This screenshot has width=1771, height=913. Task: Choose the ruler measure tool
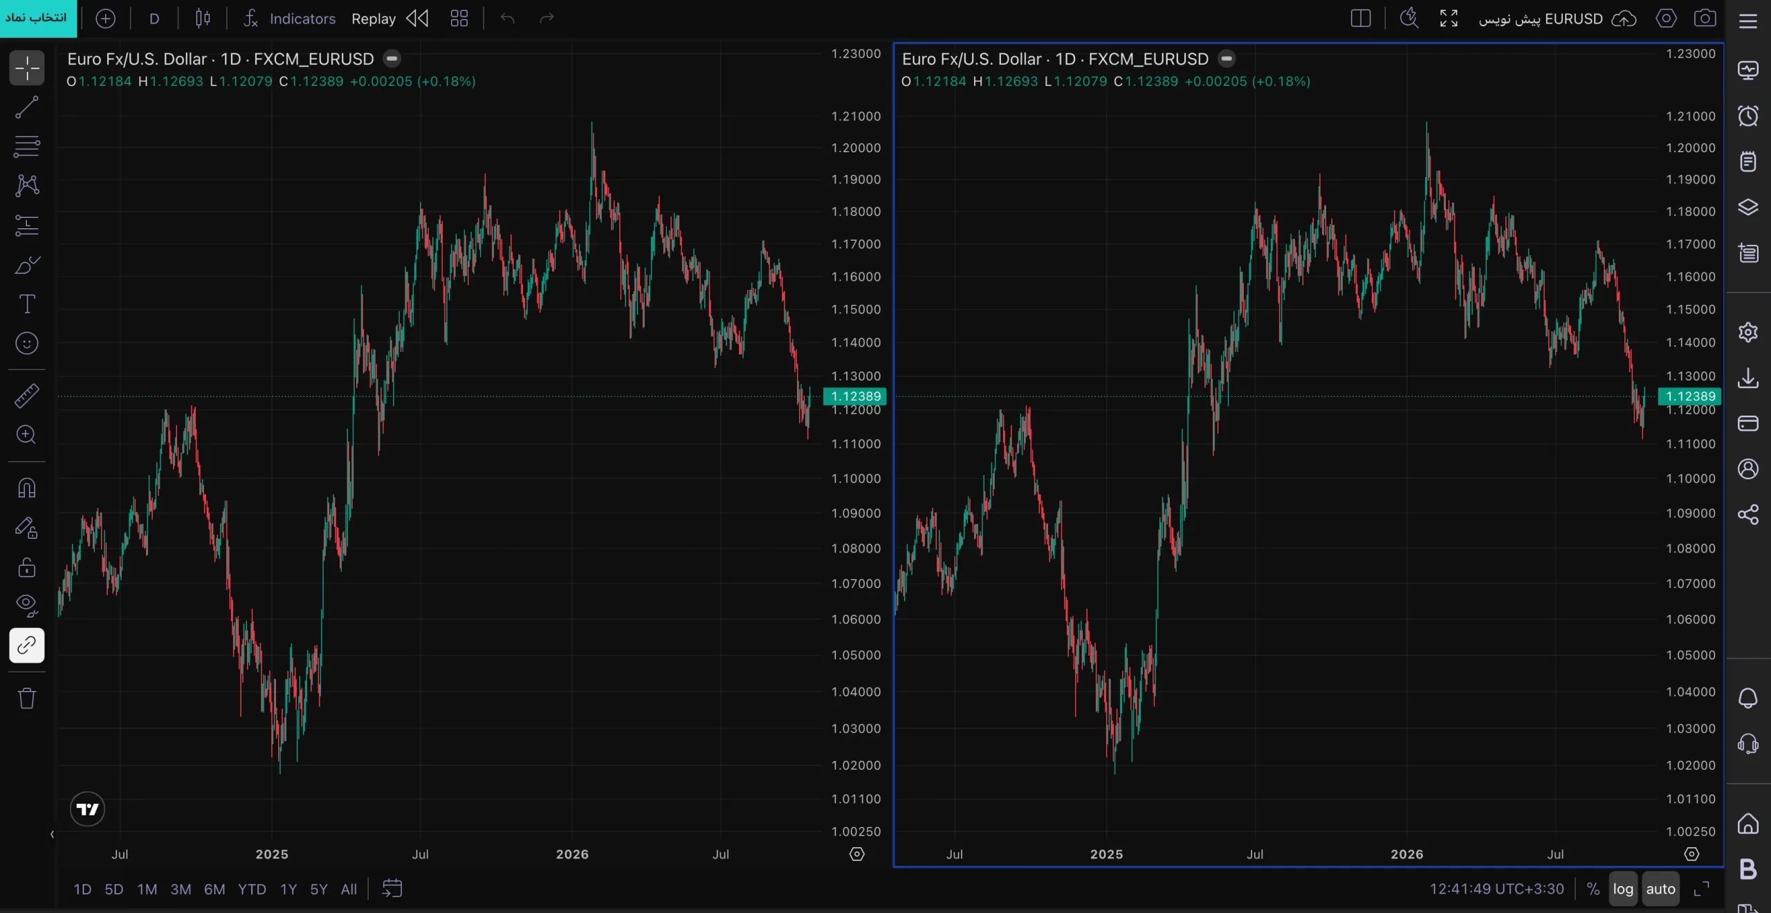click(27, 396)
